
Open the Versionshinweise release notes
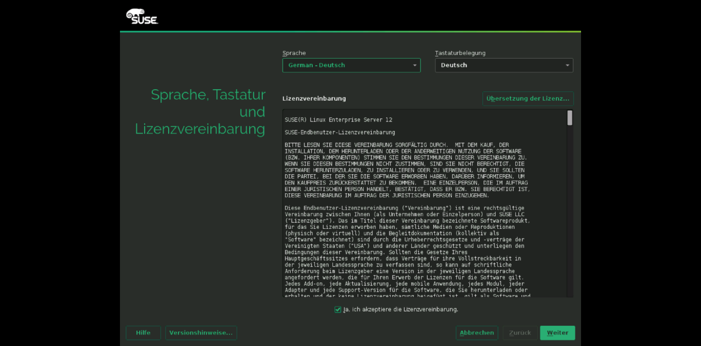click(x=201, y=333)
